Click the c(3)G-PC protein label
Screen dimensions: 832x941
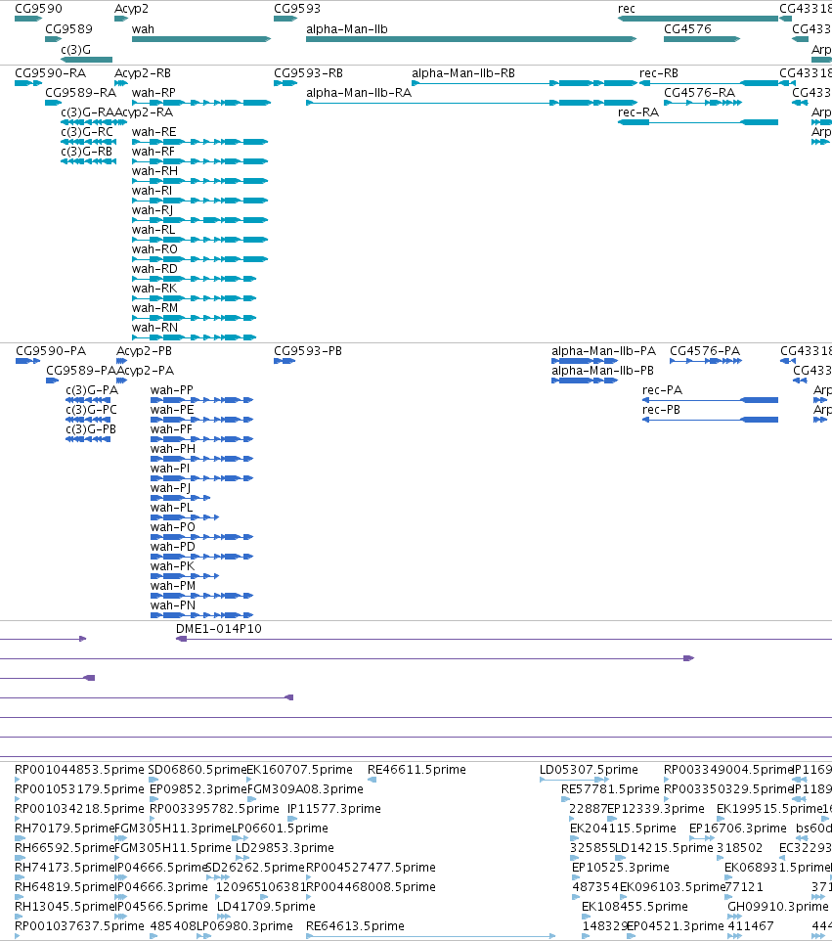(91, 410)
